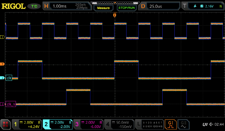Click the GII waveform generator icon
Image resolution: width=225 pixels, height=131 pixels.
point(184,124)
